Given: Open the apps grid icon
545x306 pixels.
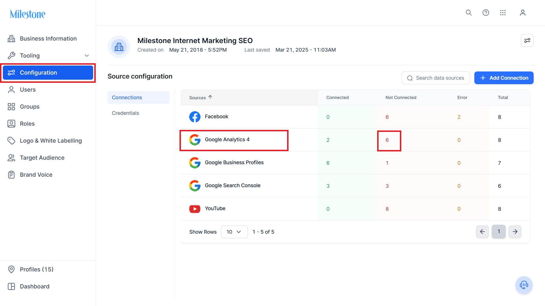Looking at the screenshot, I should point(503,13).
